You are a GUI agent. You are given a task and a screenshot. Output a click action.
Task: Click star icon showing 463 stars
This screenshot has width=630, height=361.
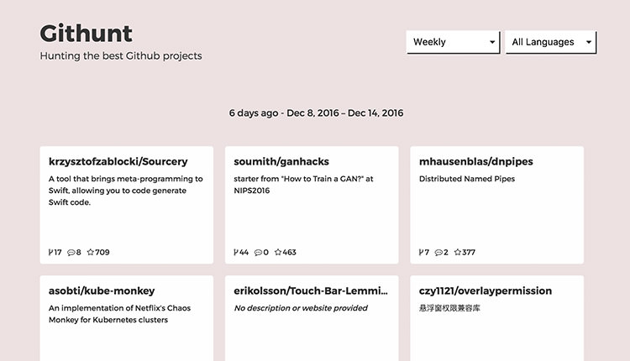(278, 252)
